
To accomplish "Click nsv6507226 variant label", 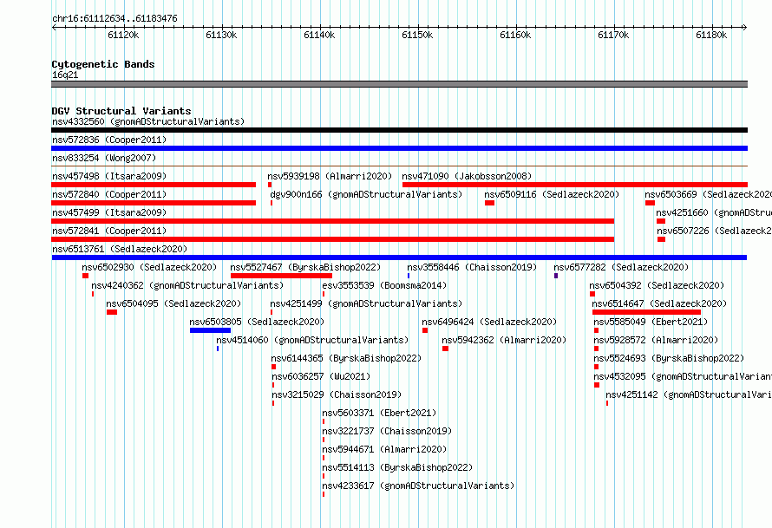I will [x=715, y=231].
